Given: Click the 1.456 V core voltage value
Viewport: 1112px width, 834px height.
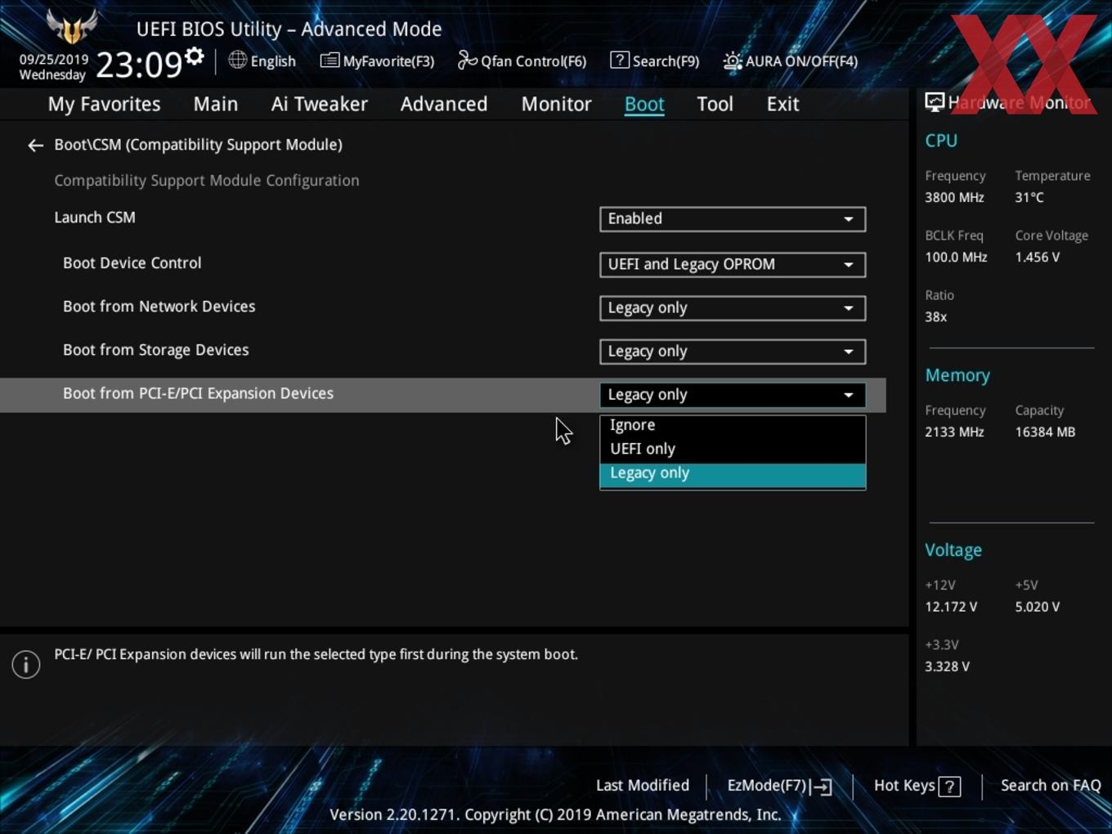Looking at the screenshot, I should coord(1037,258).
